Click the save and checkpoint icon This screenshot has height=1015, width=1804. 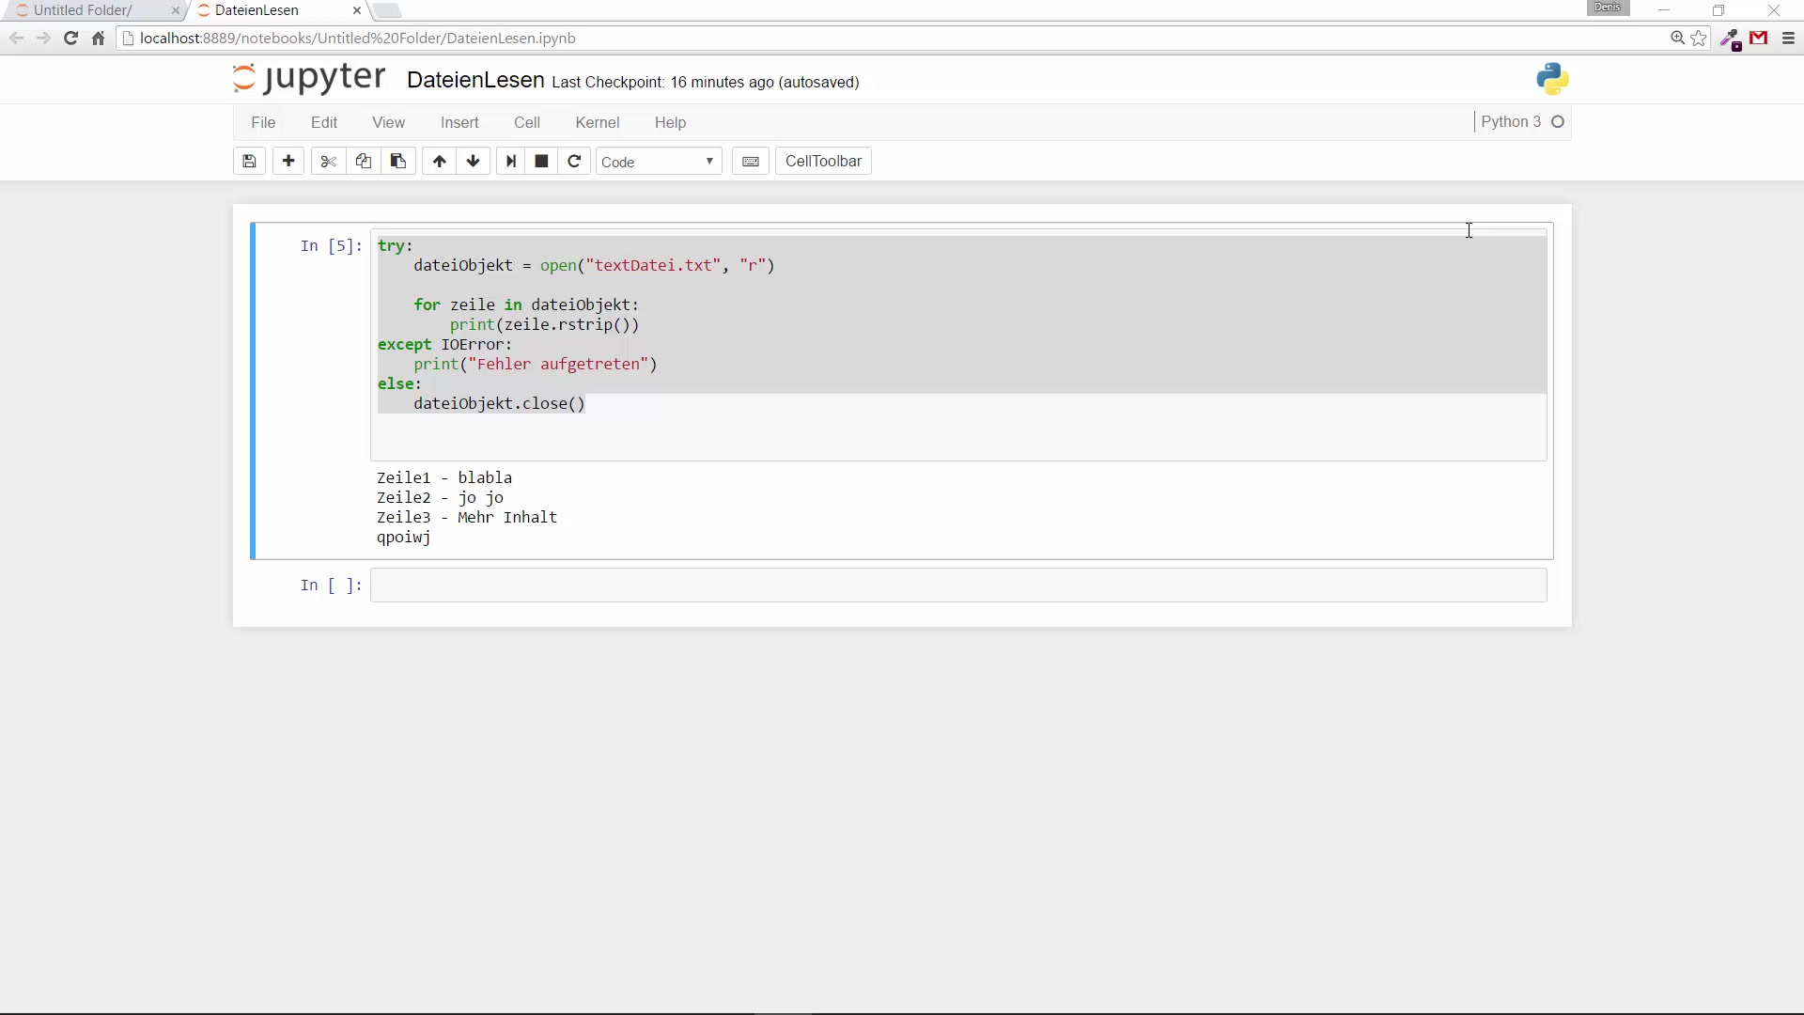(249, 162)
